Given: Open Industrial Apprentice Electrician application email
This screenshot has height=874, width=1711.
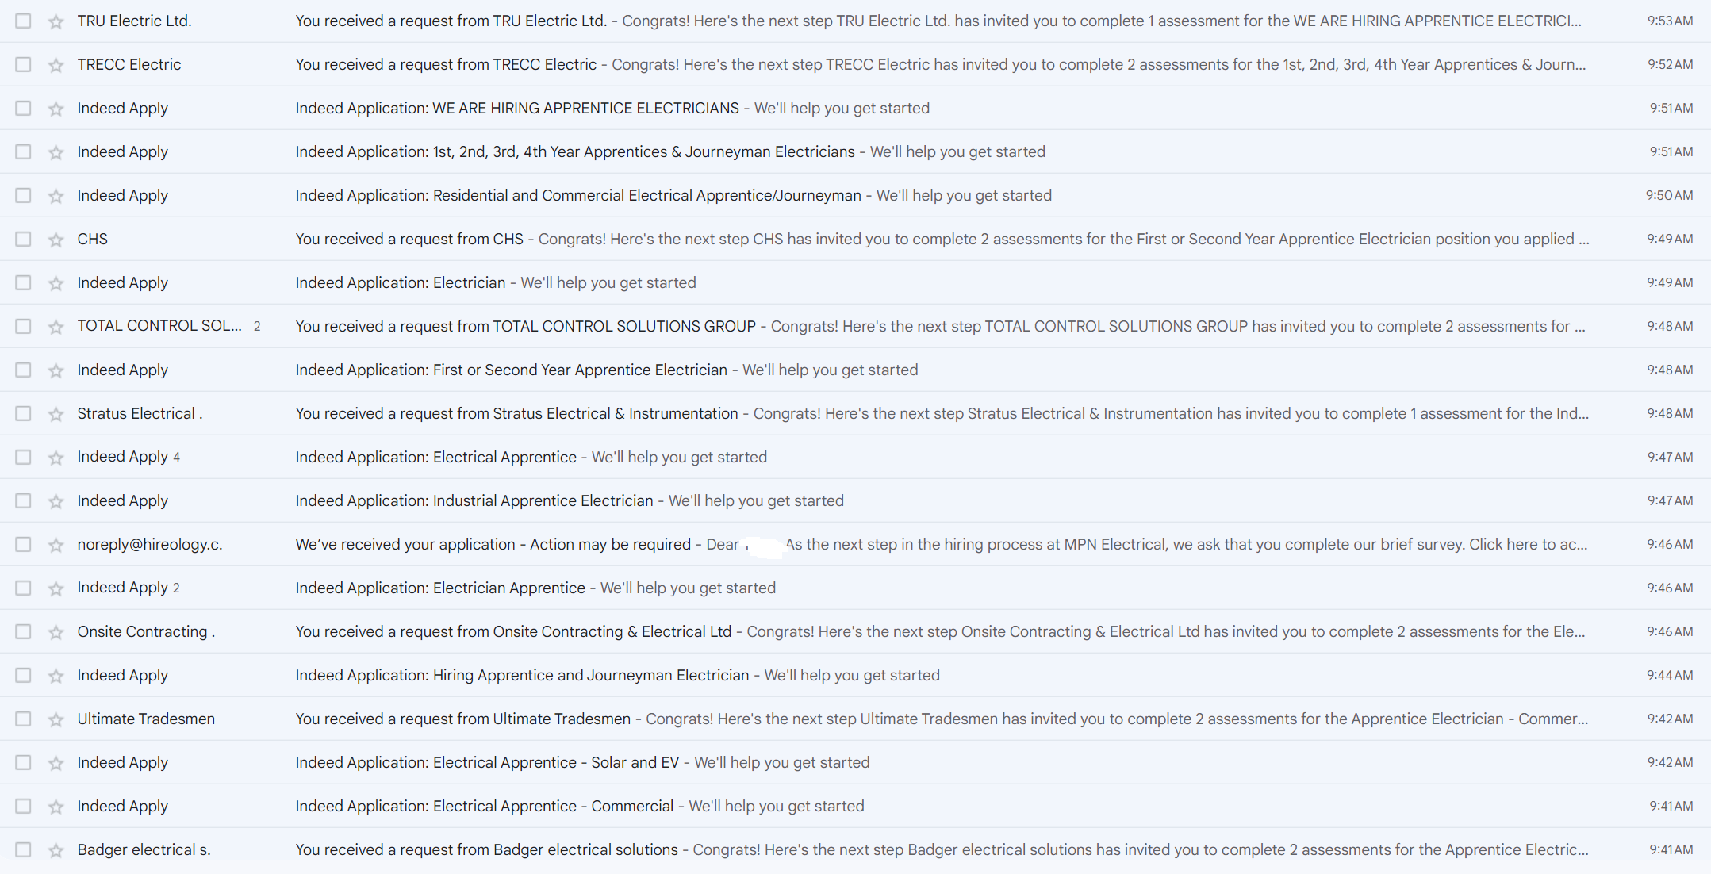Looking at the screenshot, I should [855, 500].
